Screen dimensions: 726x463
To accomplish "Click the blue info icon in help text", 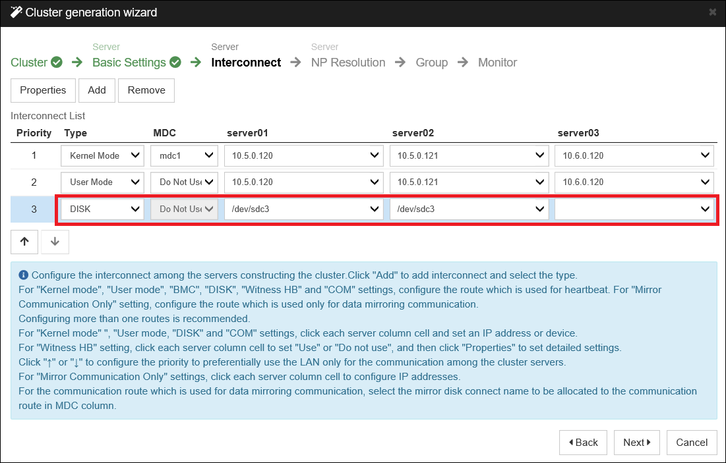I will point(24,275).
